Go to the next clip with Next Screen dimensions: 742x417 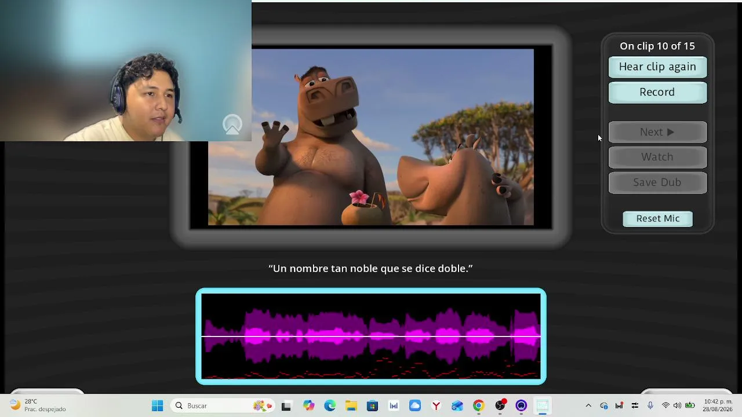tap(657, 132)
